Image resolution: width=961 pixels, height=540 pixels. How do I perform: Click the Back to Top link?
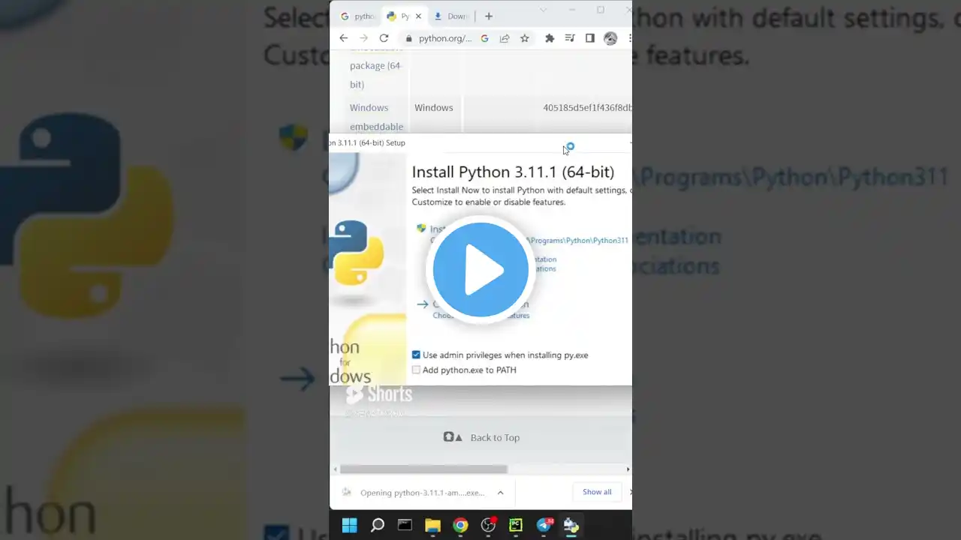[495, 437]
